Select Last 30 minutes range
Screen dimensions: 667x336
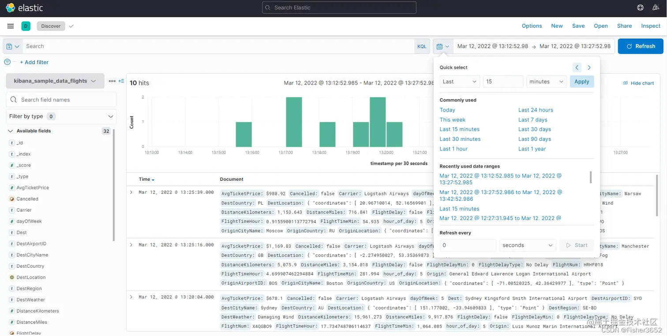[x=460, y=139]
